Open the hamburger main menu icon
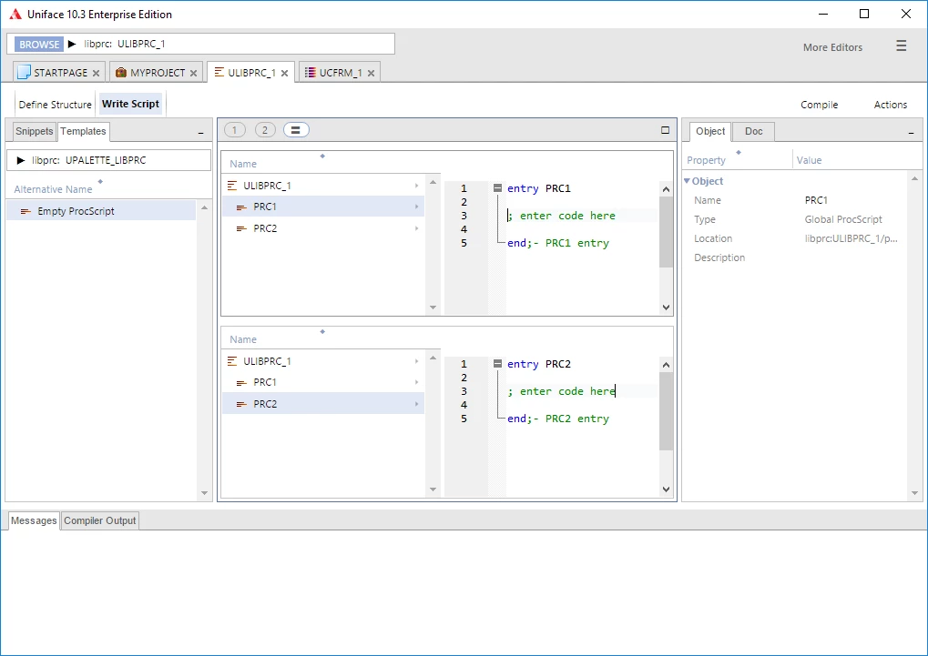This screenshot has height=656, width=928. click(x=901, y=45)
